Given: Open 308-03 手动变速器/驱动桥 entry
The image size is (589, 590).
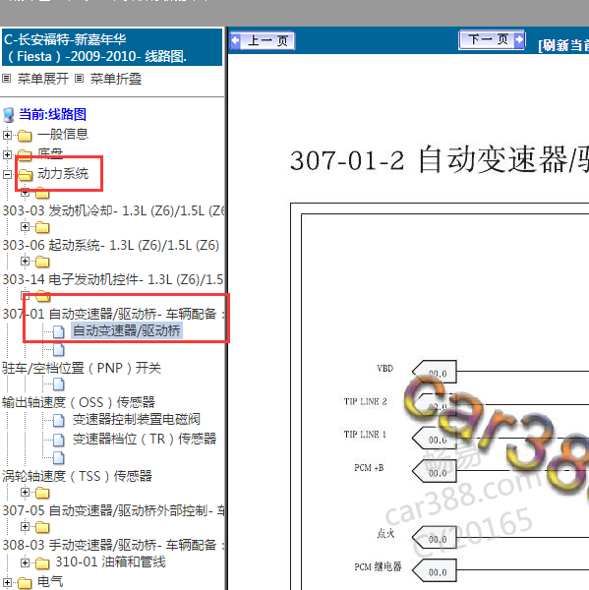Looking at the screenshot, I should coord(114,545).
